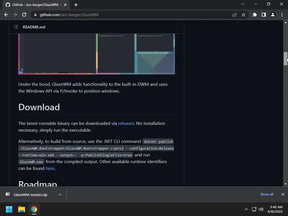Click the dotnet publish code snippet
Screen dimensions: 288x216
tap(96, 148)
